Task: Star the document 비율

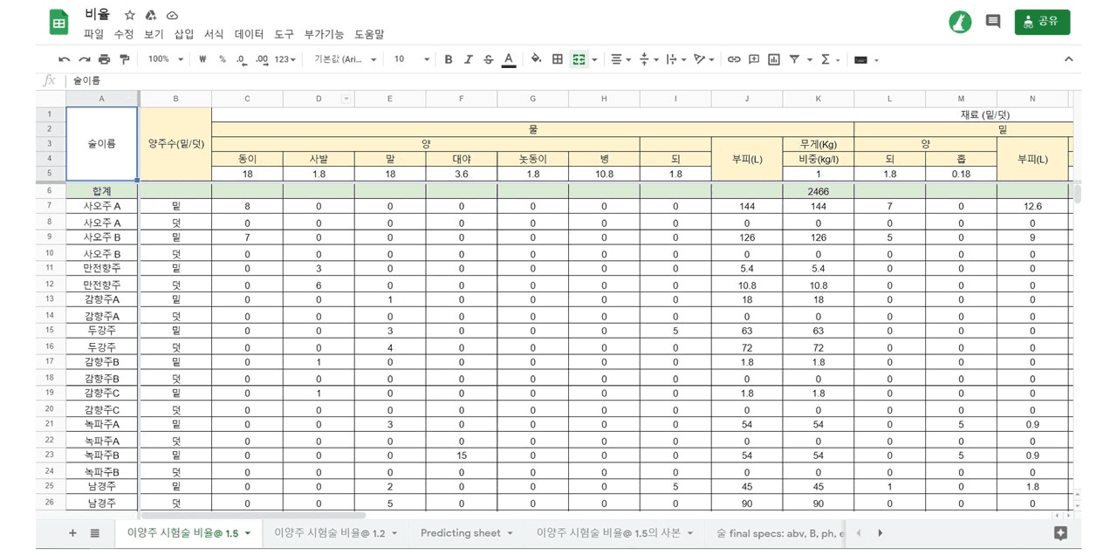Action: (130, 15)
